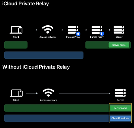Click the Client device icon in bottom diagram

point(16,93)
